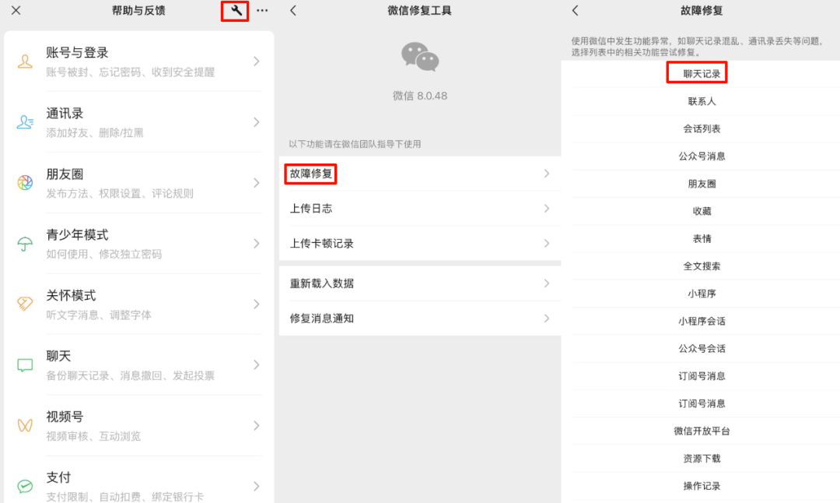840x503 pixels.
Task: Close the 帮助与反馈 page with X
Action: 16,10
